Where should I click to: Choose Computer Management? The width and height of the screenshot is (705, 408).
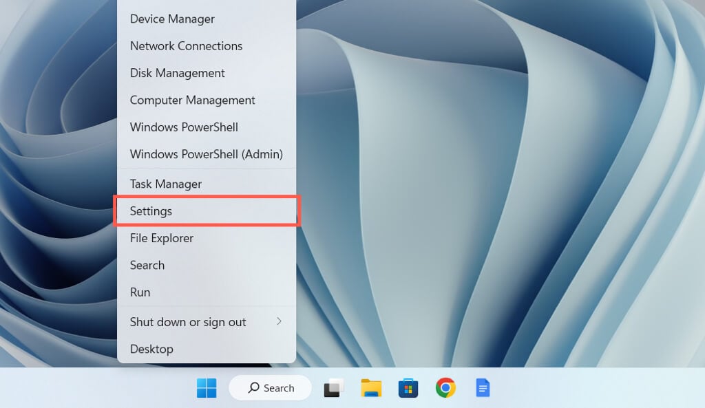pyautogui.click(x=207, y=100)
